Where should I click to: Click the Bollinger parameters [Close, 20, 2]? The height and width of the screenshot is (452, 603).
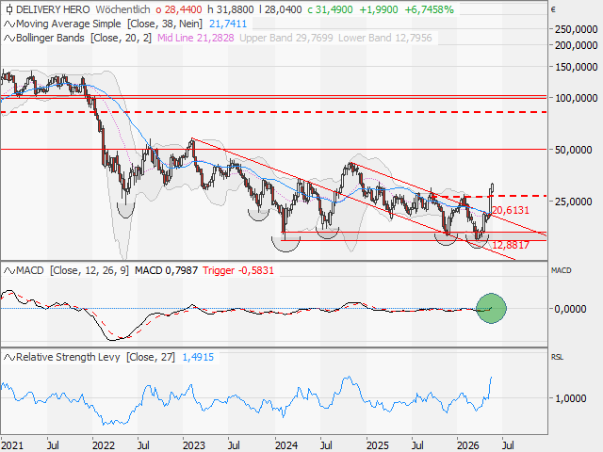click(122, 38)
